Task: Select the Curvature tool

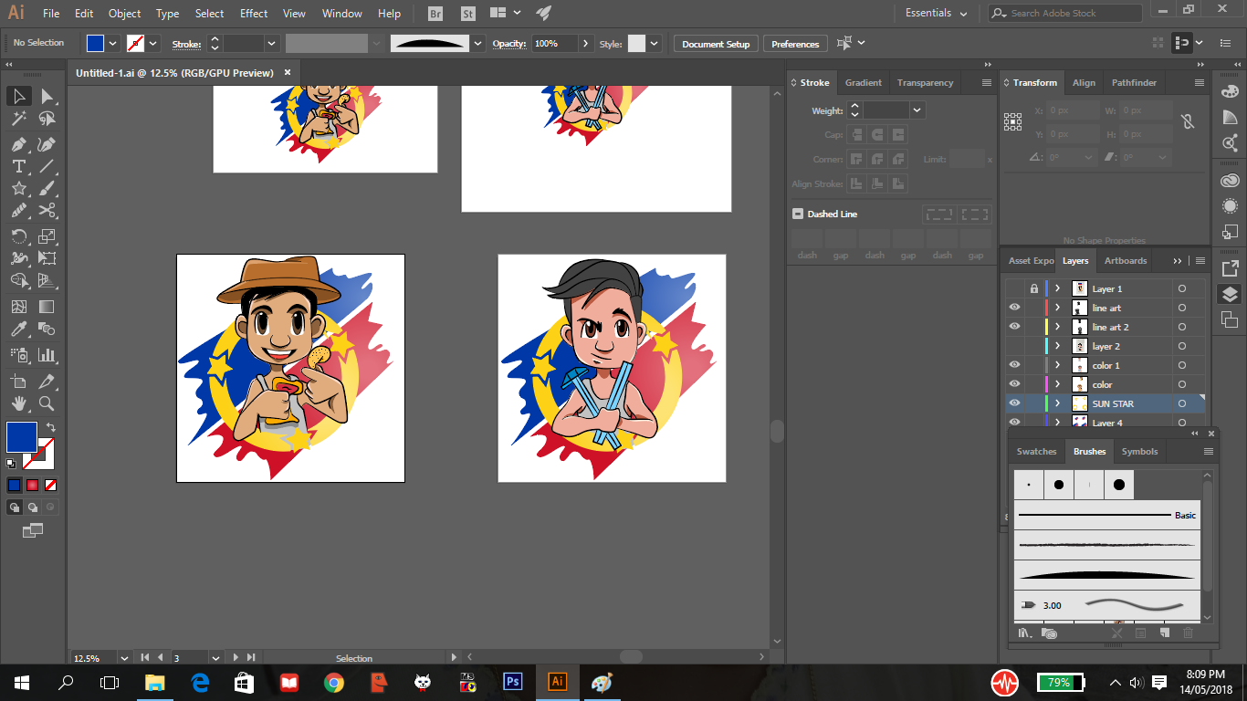Action: pyautogui.click(x=47, y=144)
